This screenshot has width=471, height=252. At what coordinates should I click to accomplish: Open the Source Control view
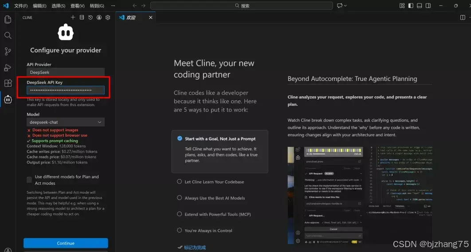click(x=8, y=51)
